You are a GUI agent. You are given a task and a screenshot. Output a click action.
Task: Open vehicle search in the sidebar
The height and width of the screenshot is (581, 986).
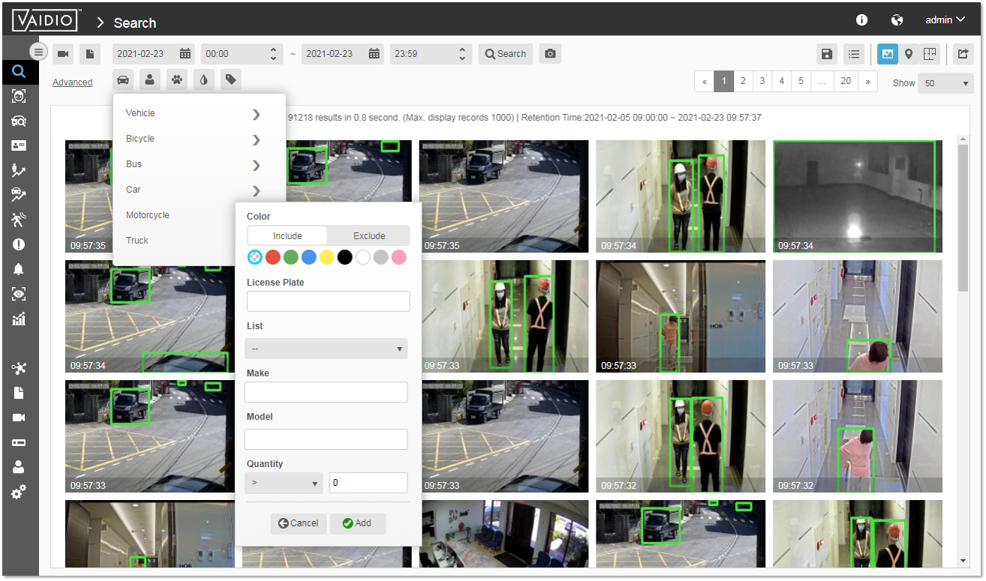pyautogui.click(x=19, y=121)
